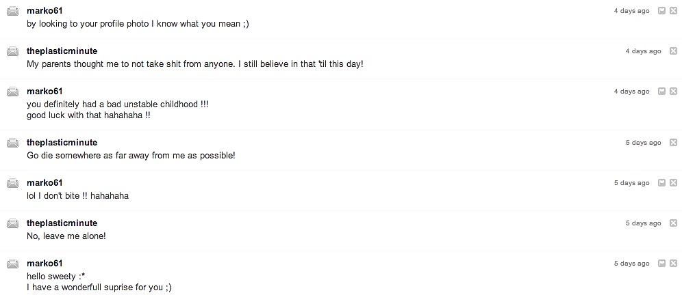Screen dimensions: 682x295
Task: Delete the "Go die somewhere" message
Action: pyautogui.click(x=673, y=143)
